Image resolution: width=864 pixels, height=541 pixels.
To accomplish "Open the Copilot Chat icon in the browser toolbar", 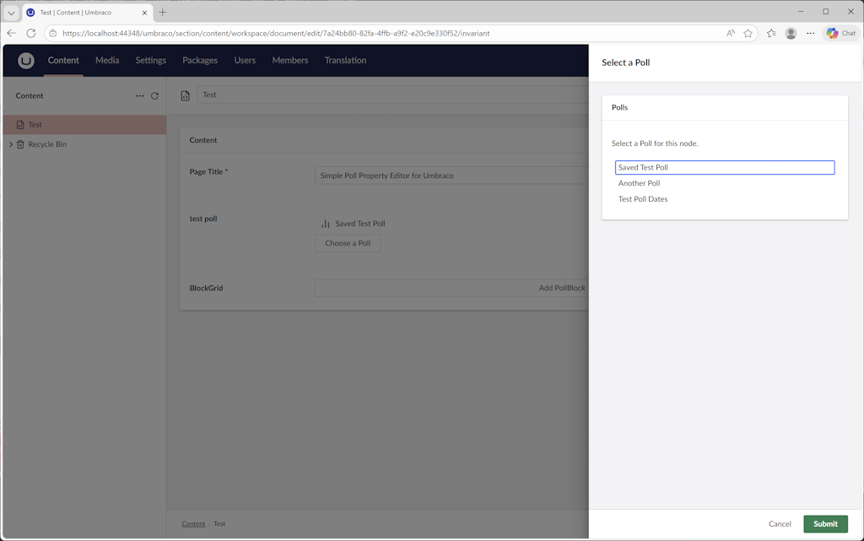I will point(840,33).
